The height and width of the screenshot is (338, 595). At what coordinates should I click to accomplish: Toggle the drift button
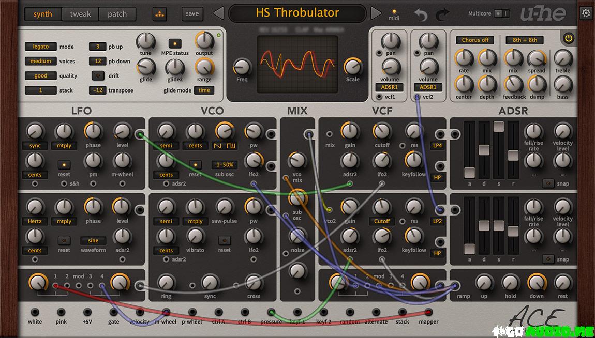click(x=98, y=75)
